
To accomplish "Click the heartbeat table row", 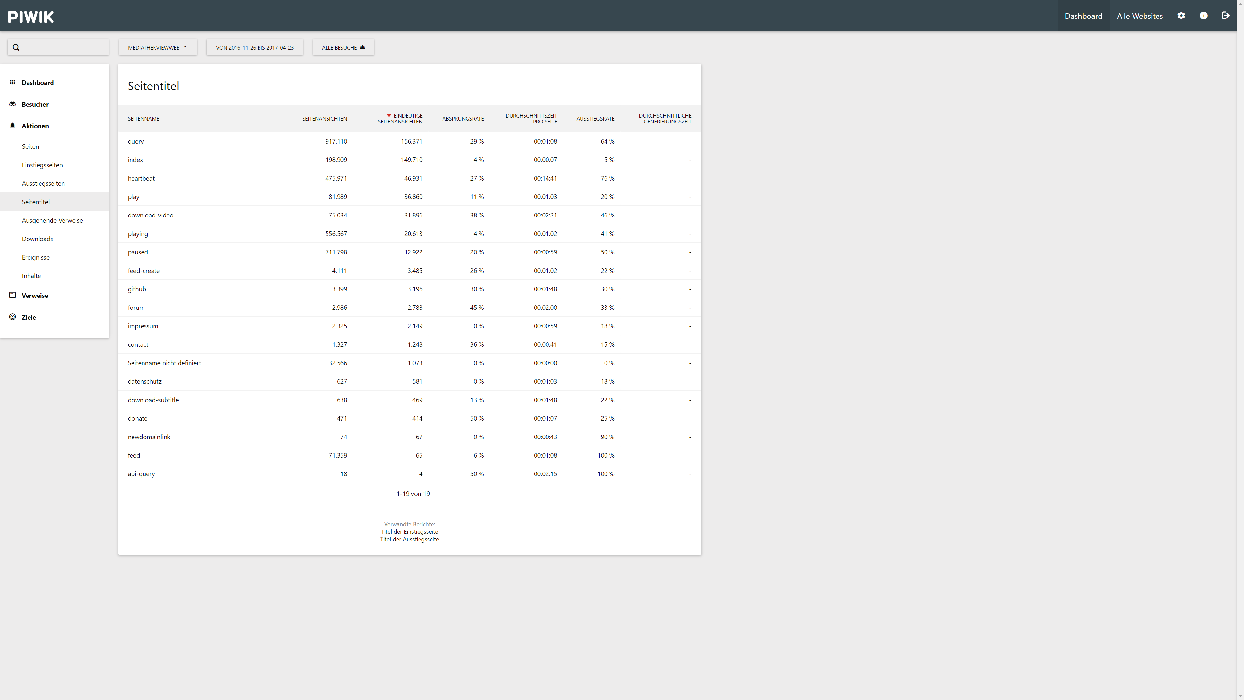I will coord(141,178).
